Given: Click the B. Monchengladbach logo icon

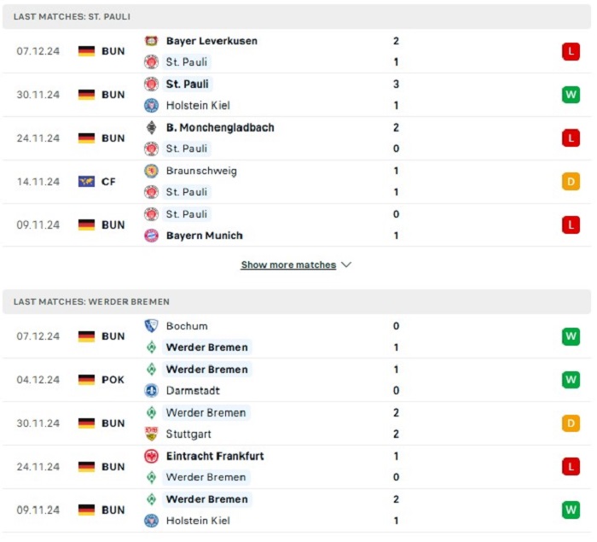Looking at the screenshot, I should point(151,128).
